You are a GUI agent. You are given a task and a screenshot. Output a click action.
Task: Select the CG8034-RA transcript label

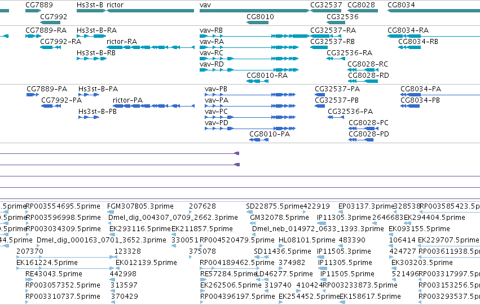coord(408,30)
